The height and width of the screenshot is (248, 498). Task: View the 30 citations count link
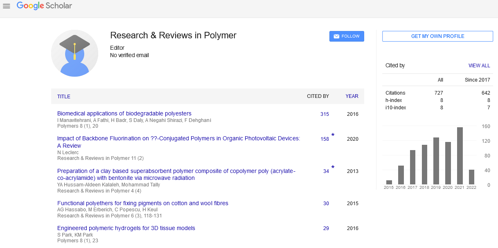tap(326, 204)
